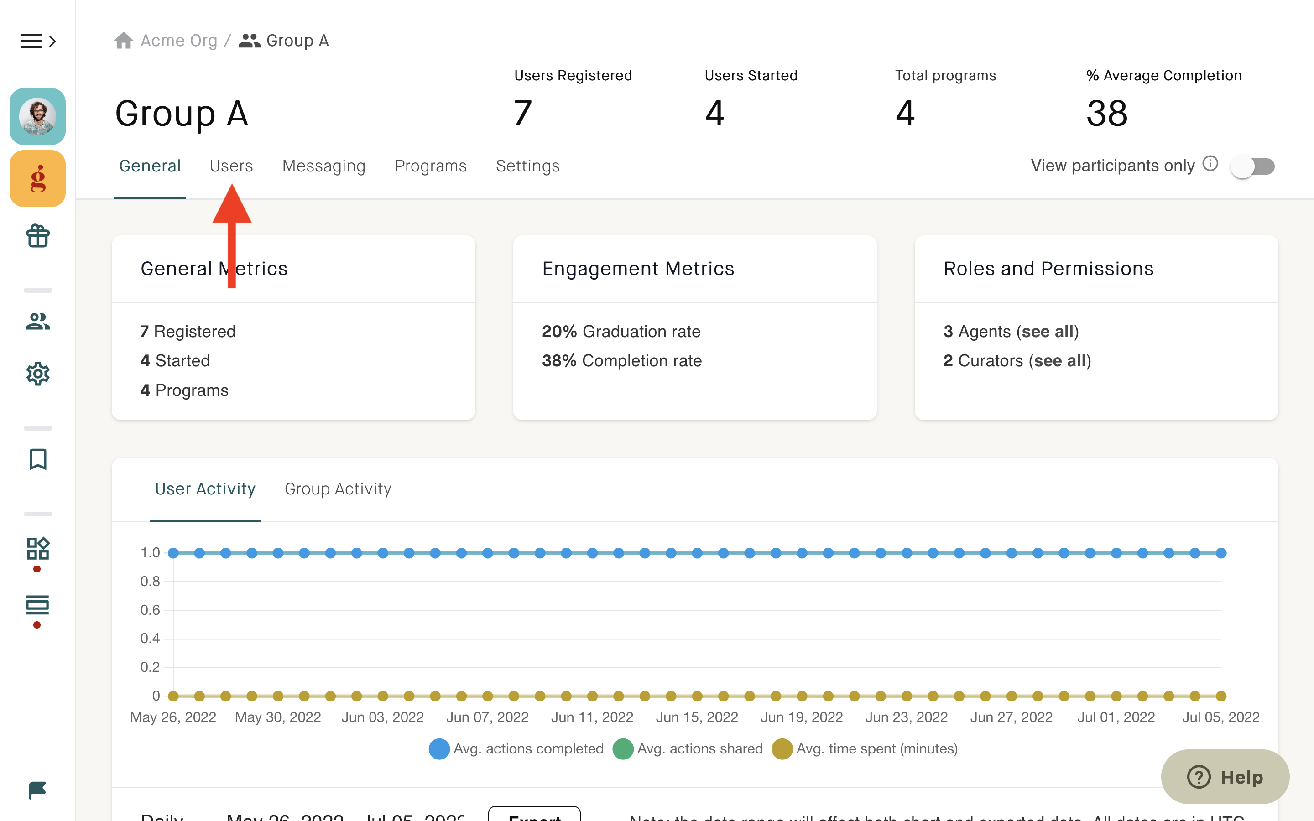Image resolution: width=1314 pixels, height=821 pixels.
Task: Toggle Avg. actions completed legend swatch
Action: [x=439, y=749]
